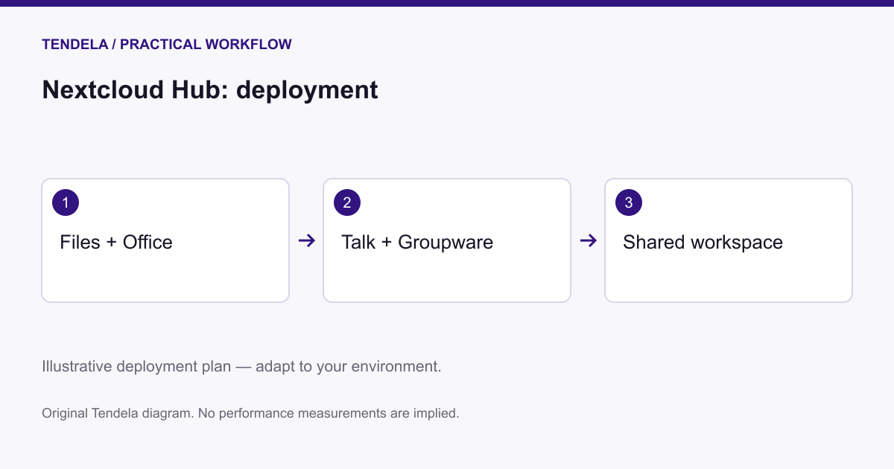Click the Nextcloud Hub: deployment title

click(210, 90)
